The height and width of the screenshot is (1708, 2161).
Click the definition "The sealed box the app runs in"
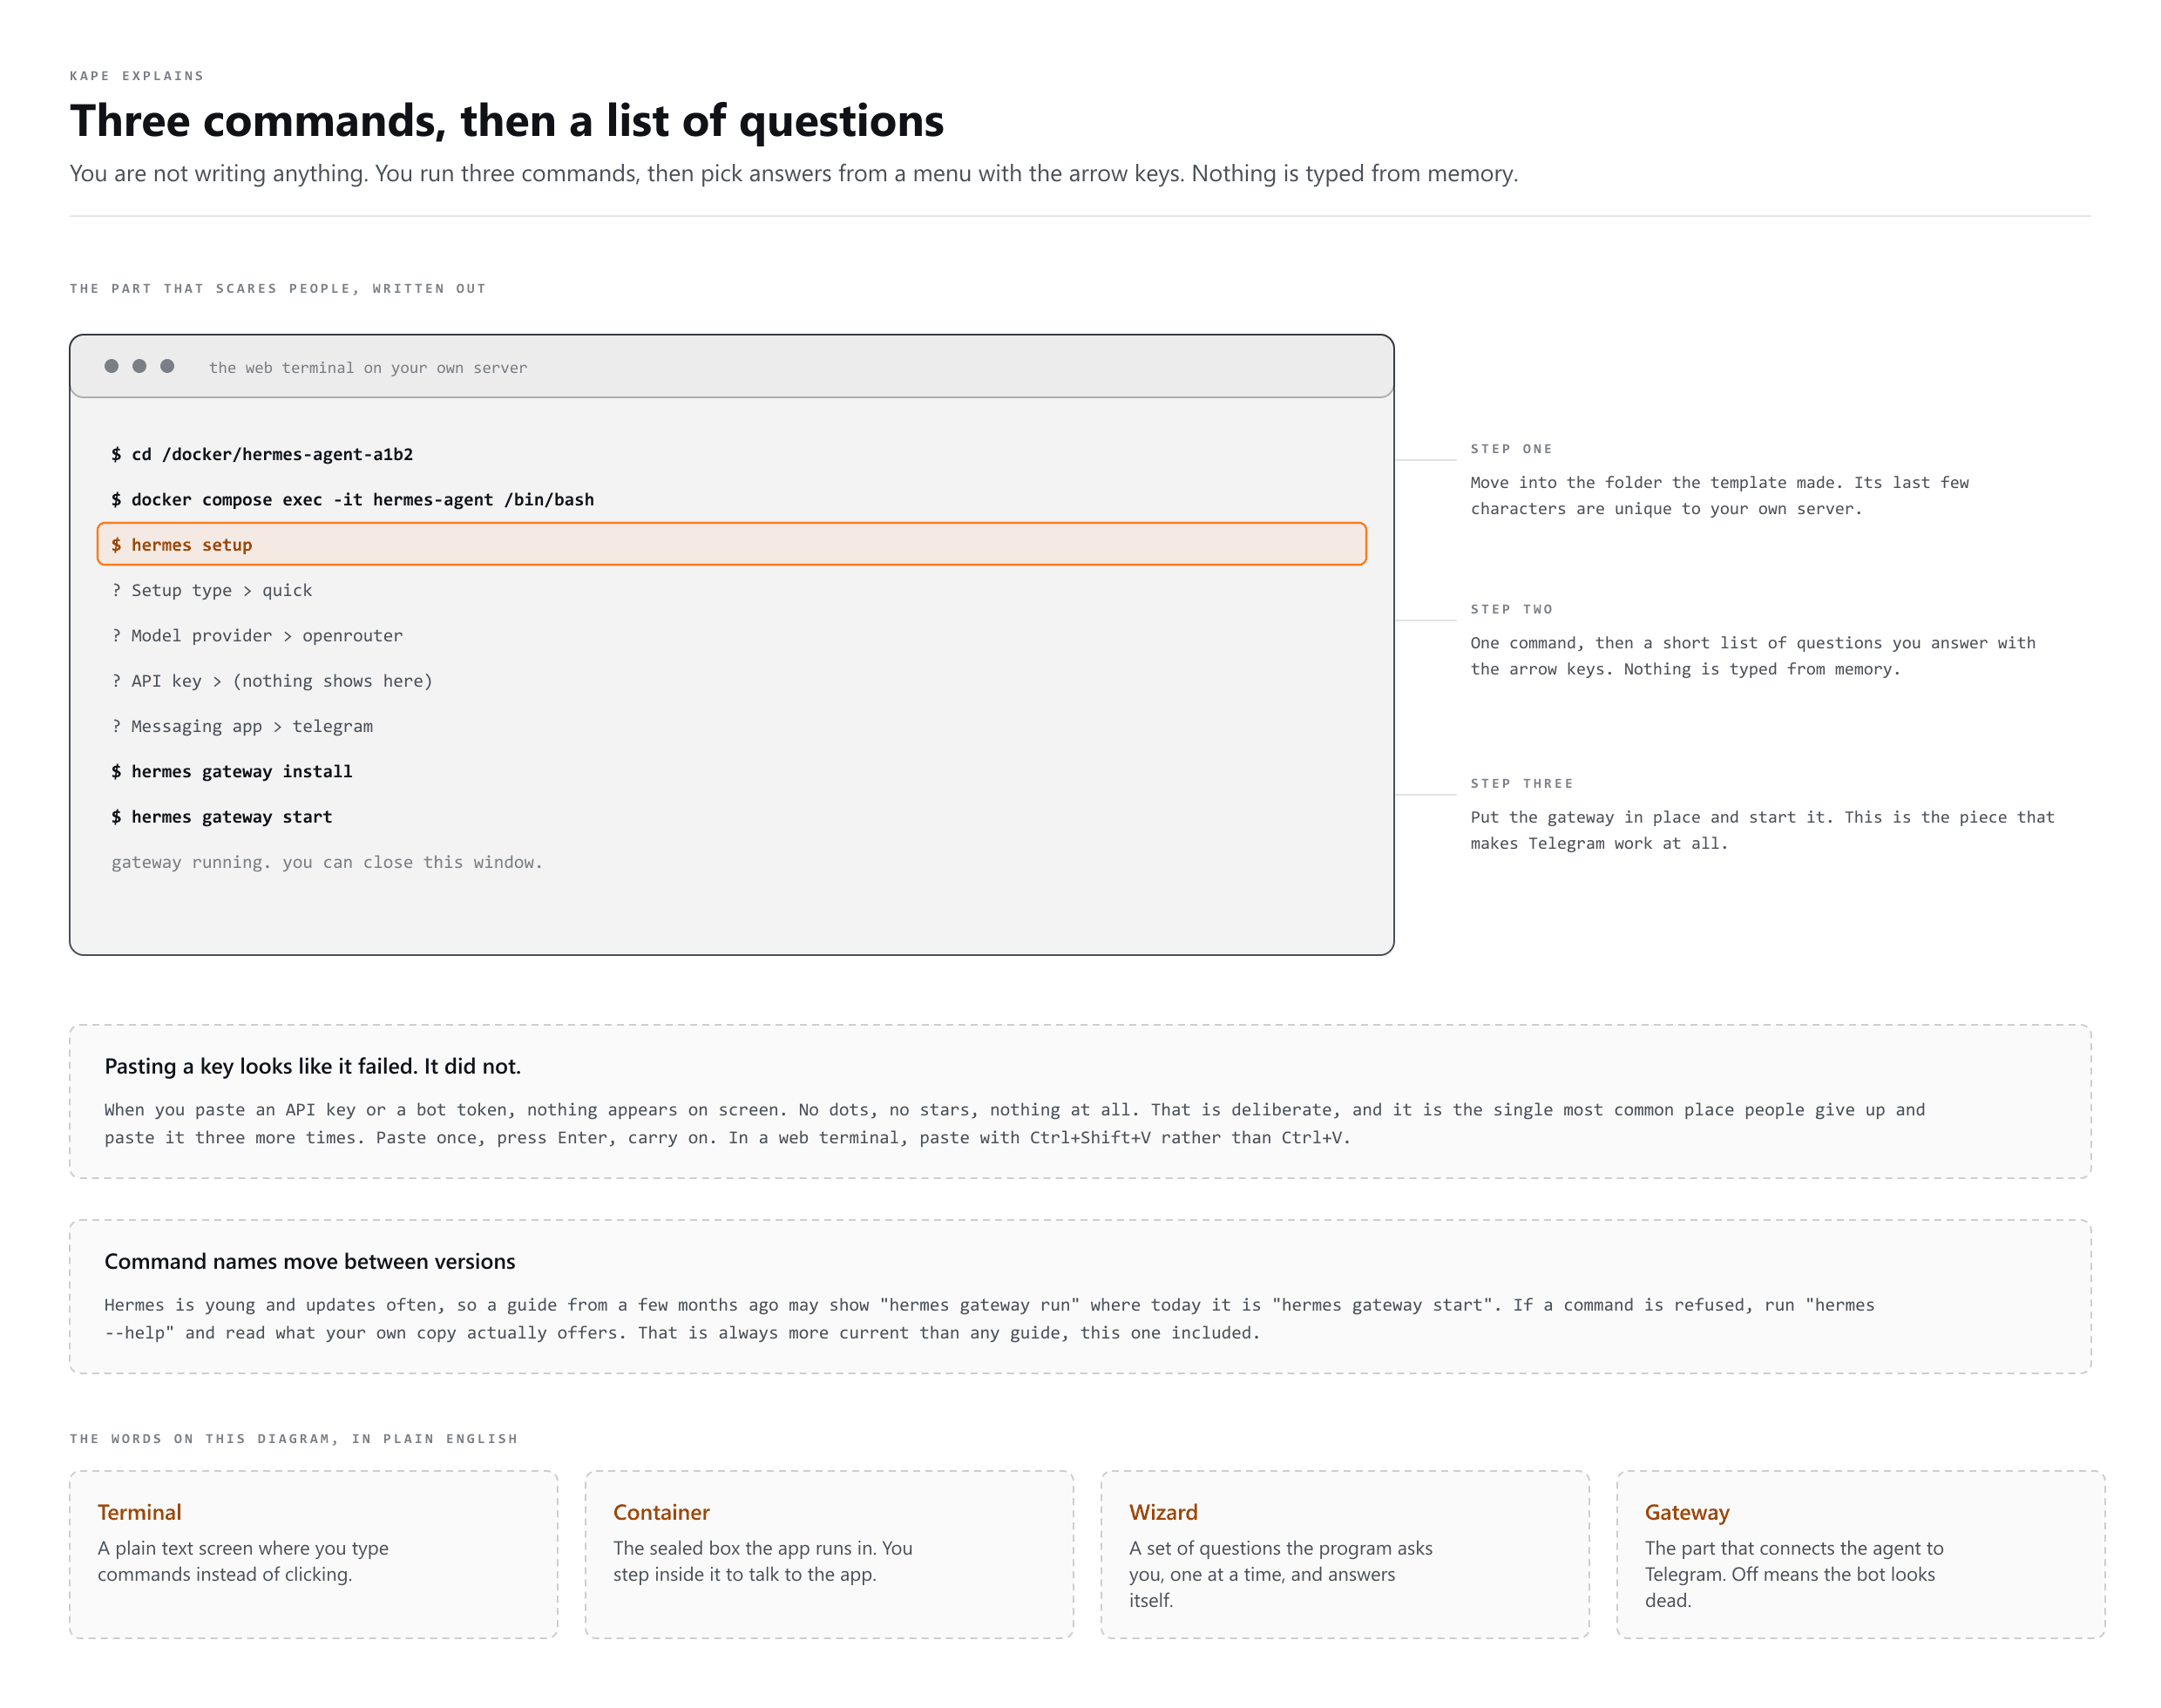tap(762, 1561)
